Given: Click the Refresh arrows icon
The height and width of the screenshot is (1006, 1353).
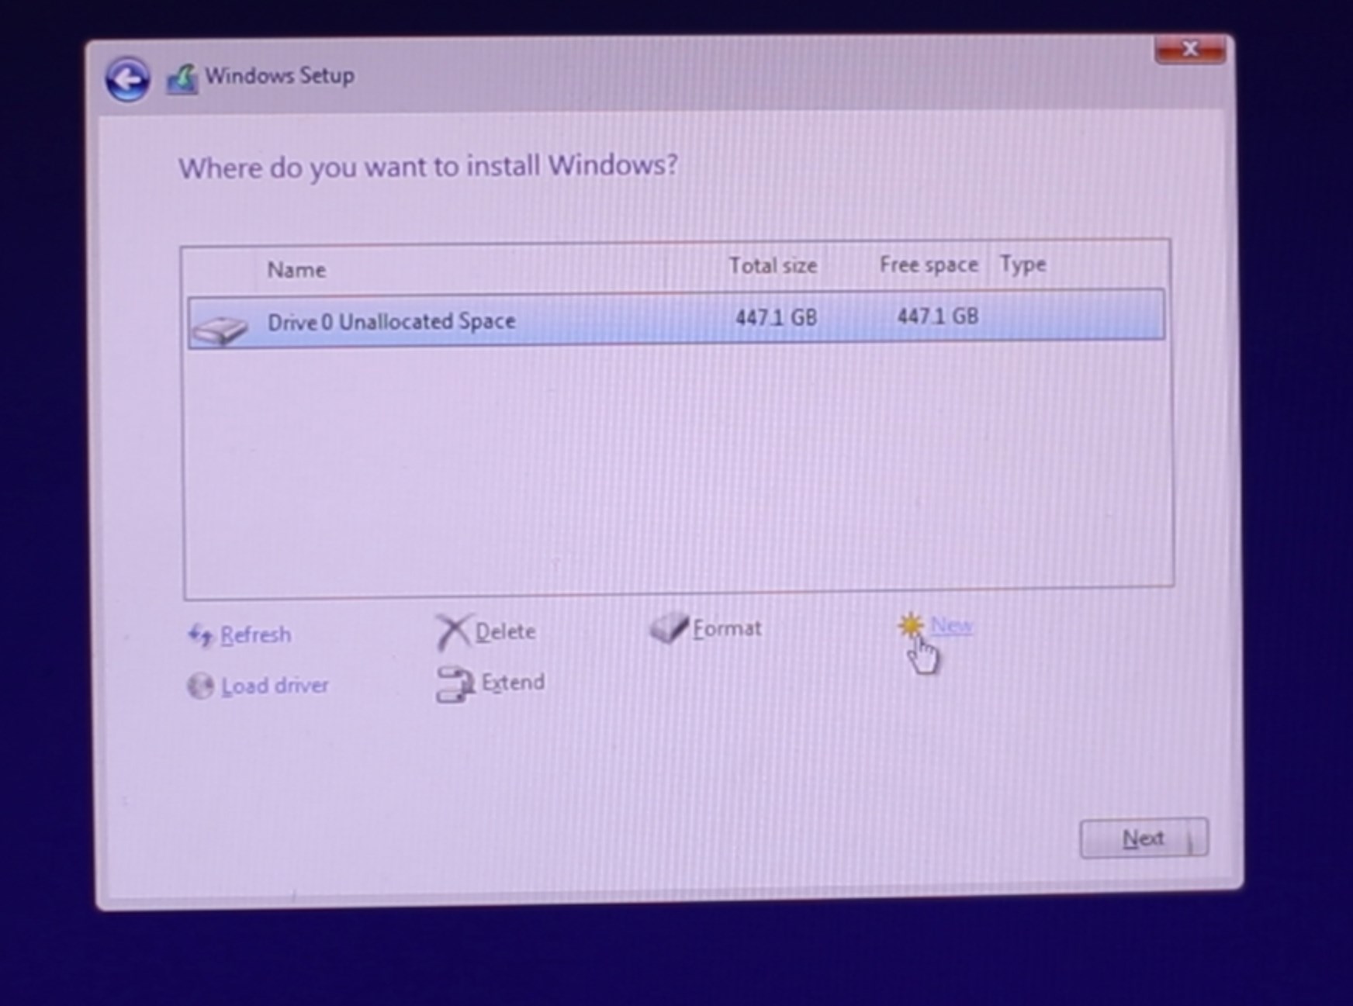Looking at the screenshot, I should tap(201, 635).
